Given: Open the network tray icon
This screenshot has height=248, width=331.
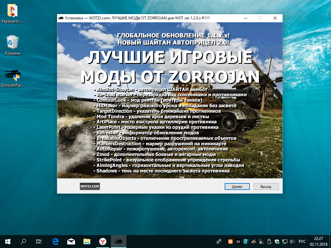Looking at the screenshot, I should 284,242.
